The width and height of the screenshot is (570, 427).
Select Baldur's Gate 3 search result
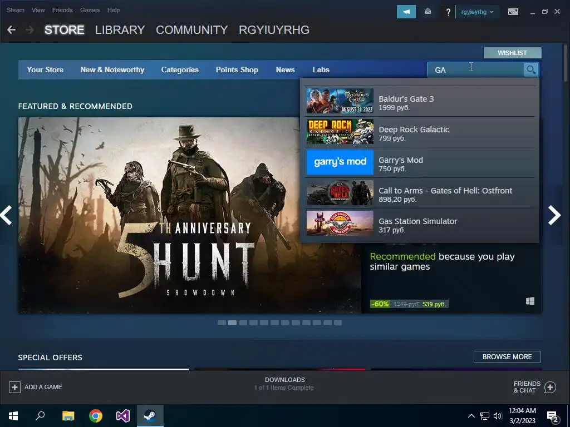[420, 101]
